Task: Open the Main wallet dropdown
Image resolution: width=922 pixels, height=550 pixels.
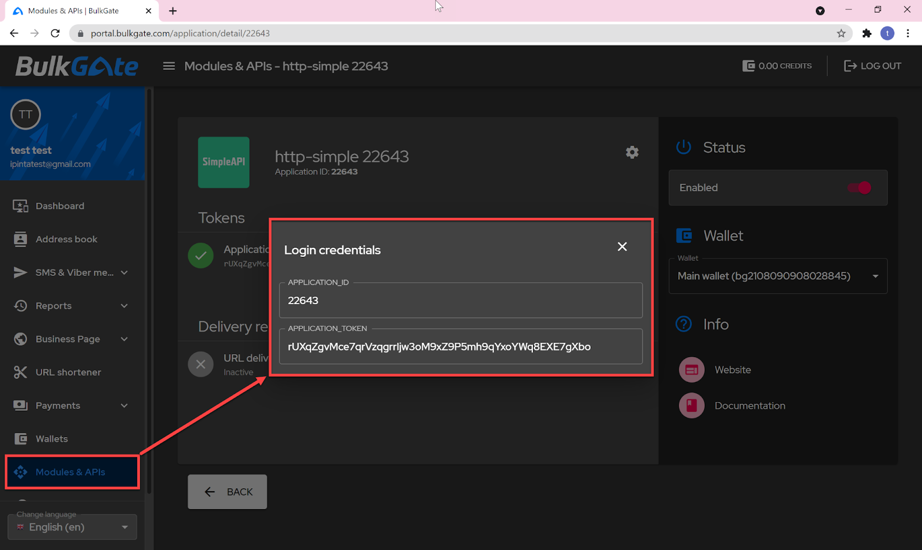Action: pyautogui.click(x=778, y=276)
